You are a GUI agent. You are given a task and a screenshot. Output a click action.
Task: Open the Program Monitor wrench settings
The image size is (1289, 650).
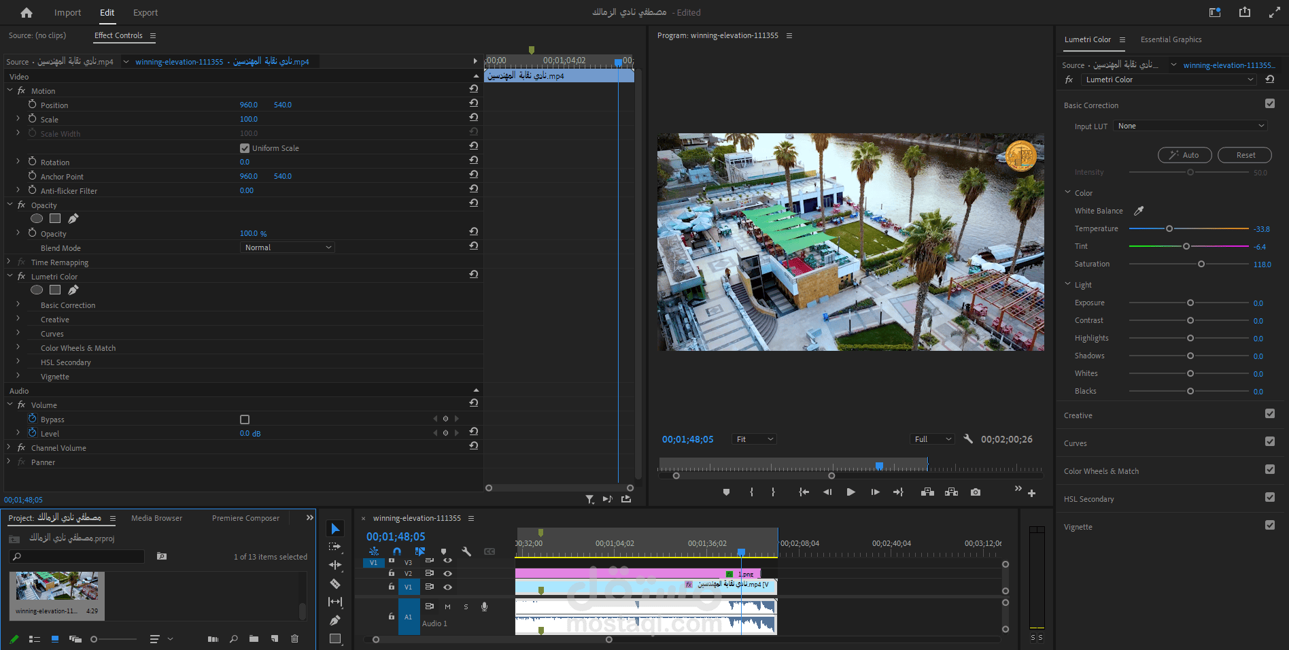pos(968,439)
